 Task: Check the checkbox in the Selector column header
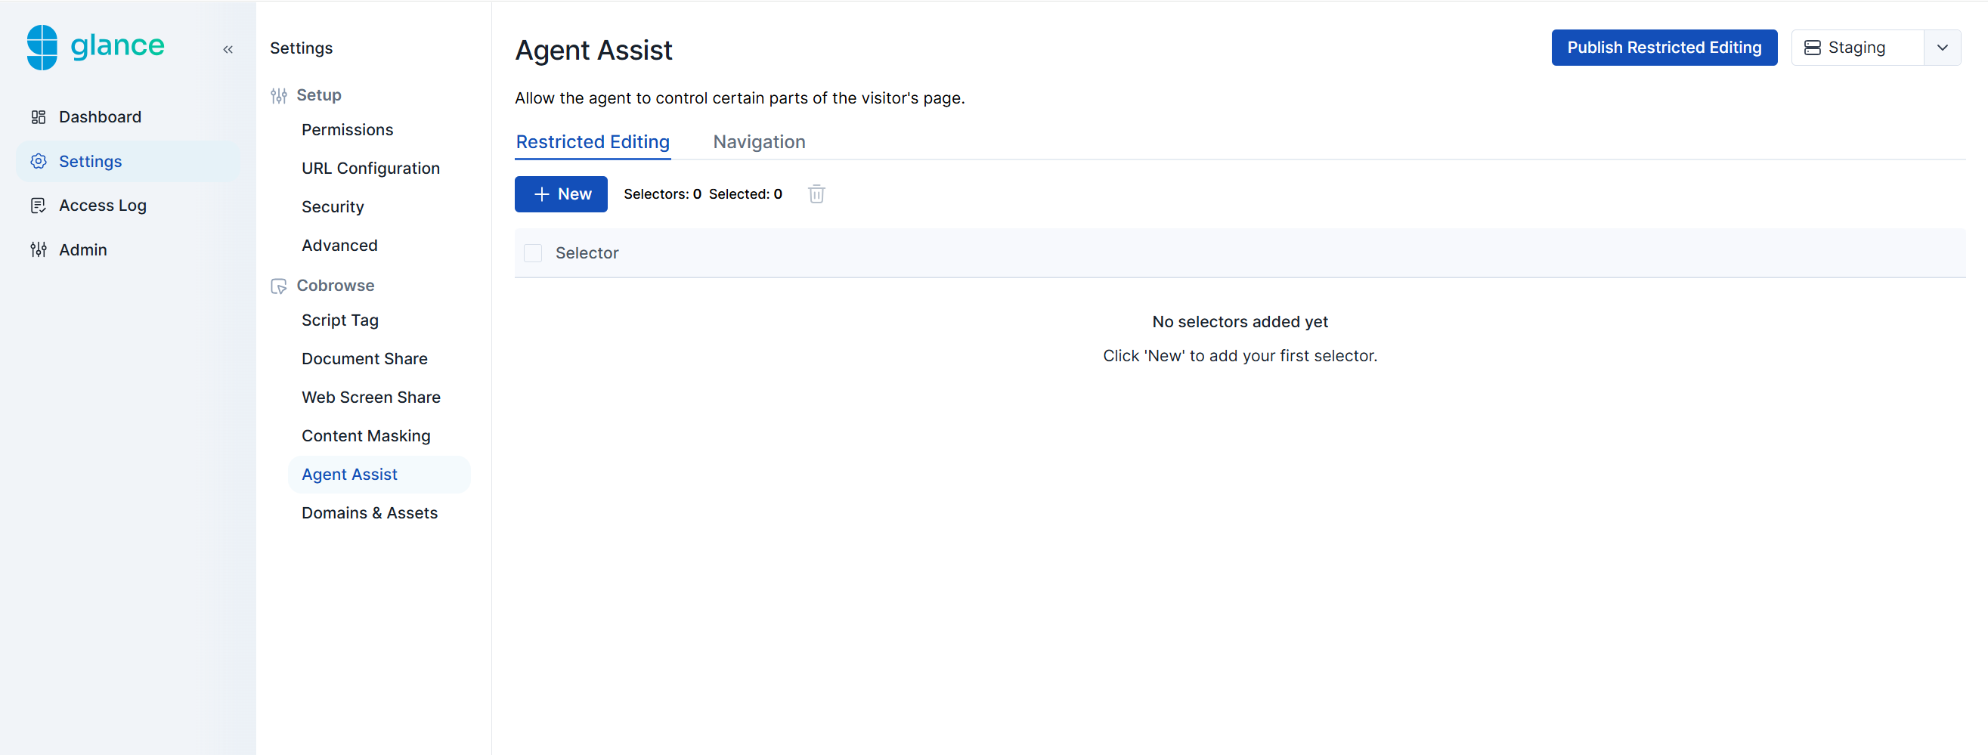(x=532, y=252)
